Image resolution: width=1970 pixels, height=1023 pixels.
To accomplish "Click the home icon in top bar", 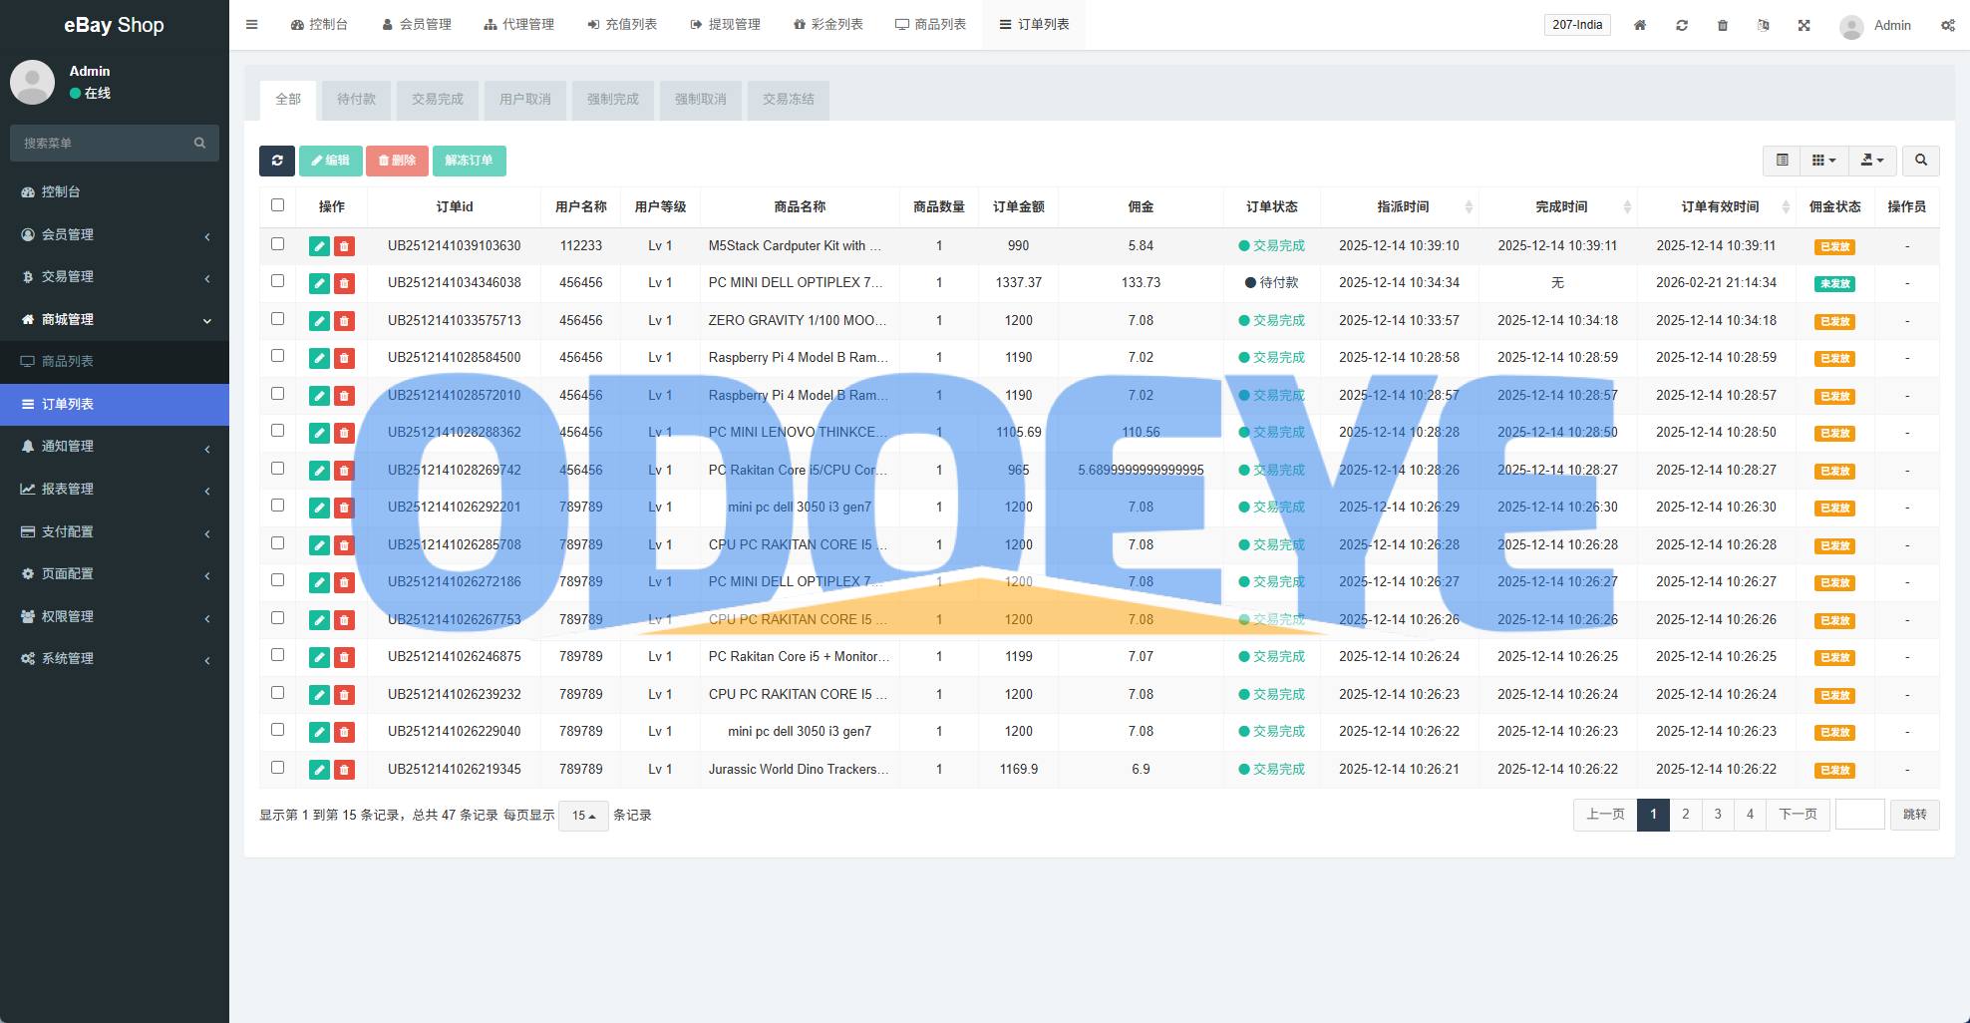I will [1640, 25].
